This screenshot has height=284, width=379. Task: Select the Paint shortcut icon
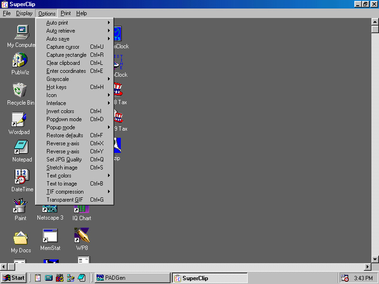(x=20, y=206)
